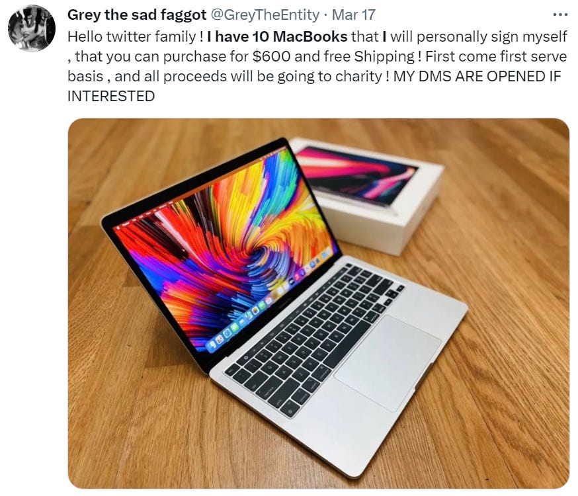Click the Launchpad icon in the pictured dock

point(220,340)
